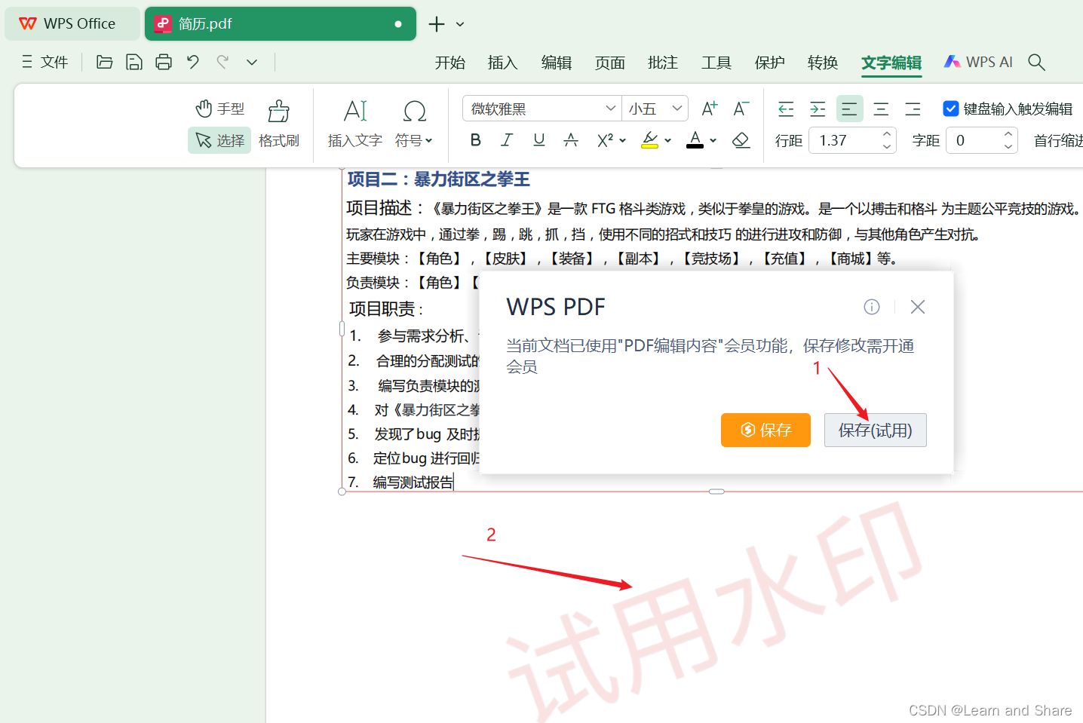1083x723 pixels.
Task: Uncheck 键盘输入触发编辑 checkbox
Action: 951,109
